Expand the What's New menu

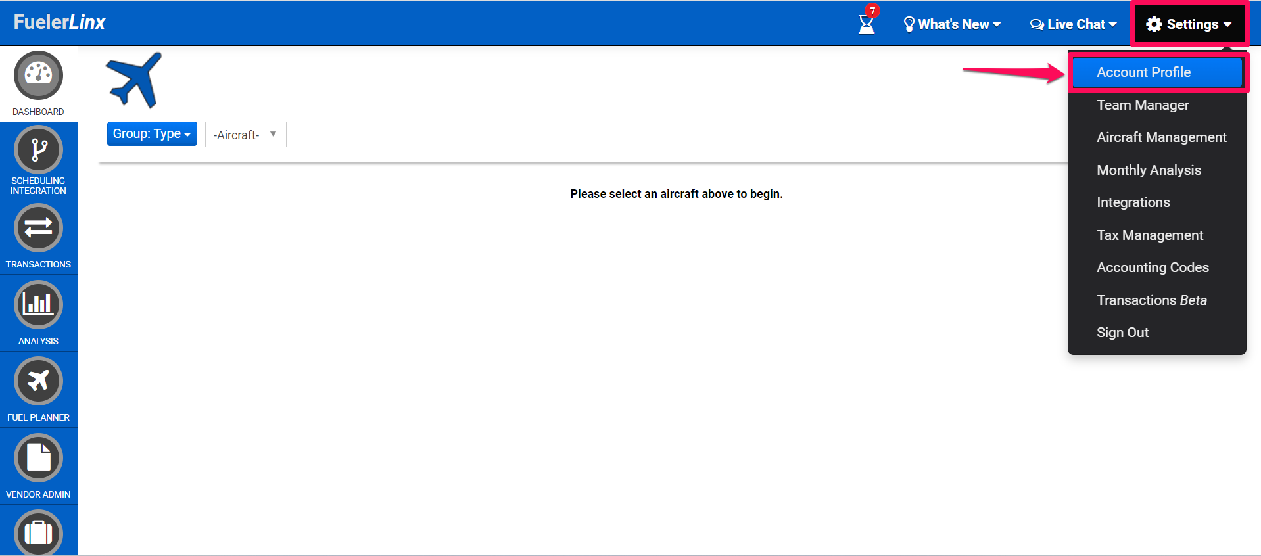pyautogui.click(x=953, y=24)
